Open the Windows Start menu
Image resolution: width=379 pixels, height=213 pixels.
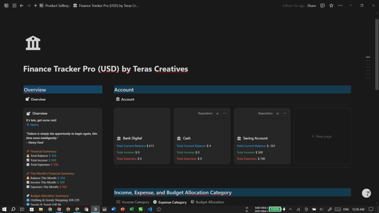[5, 209]
